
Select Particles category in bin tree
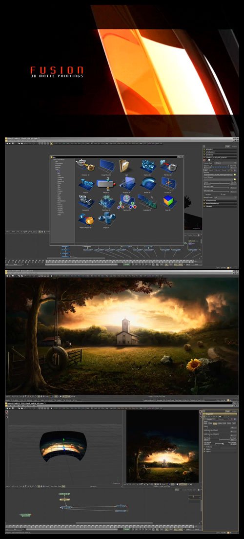click(x=60, y=205)
